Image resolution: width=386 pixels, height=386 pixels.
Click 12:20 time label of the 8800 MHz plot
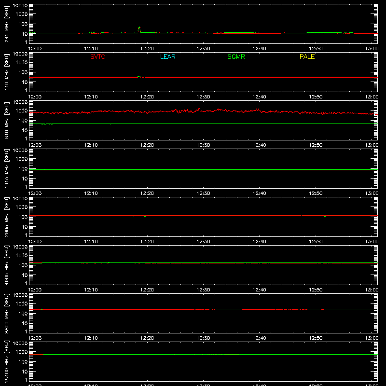click(147, 338)
